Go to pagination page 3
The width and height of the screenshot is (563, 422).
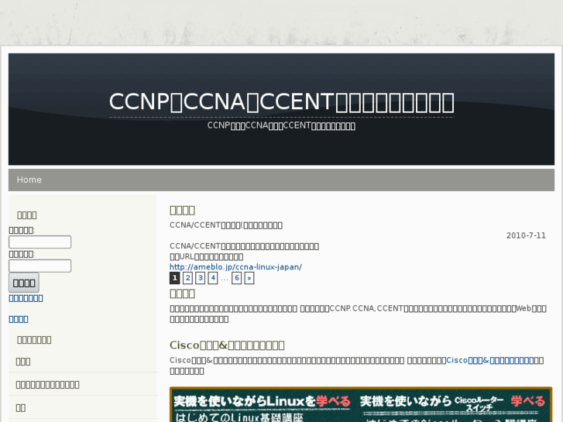201,278
